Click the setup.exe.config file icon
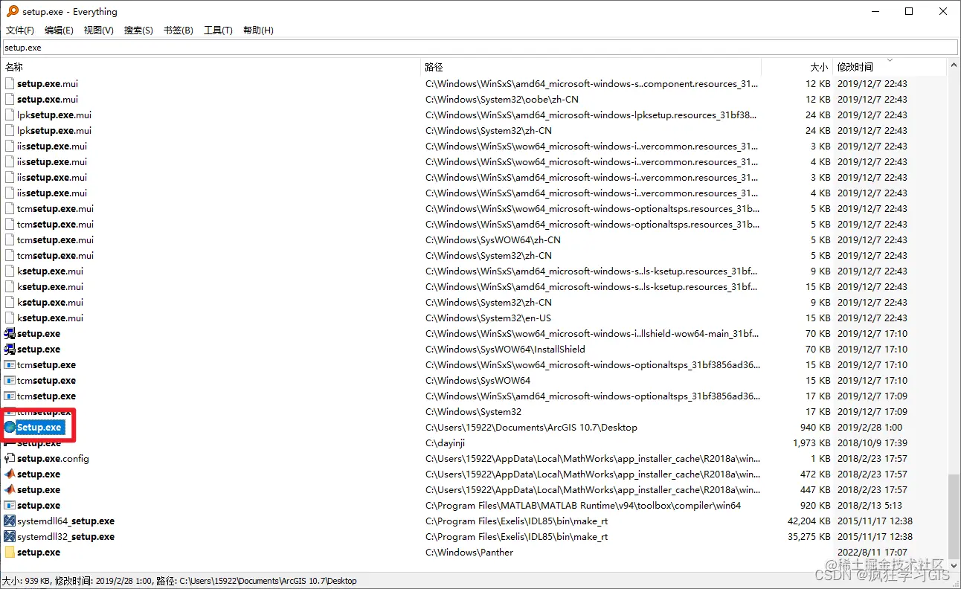 [10, 459]
